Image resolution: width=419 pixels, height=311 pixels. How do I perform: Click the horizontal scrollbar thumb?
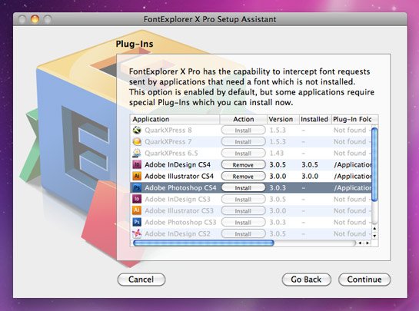click(x=204, y=243)
